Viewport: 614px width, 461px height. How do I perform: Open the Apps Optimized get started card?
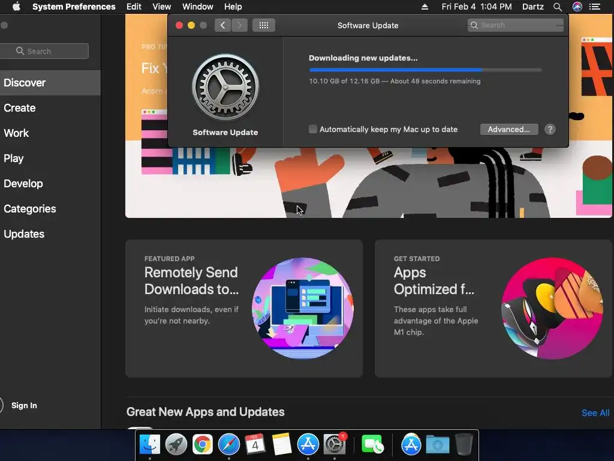[x=493, y=309]
